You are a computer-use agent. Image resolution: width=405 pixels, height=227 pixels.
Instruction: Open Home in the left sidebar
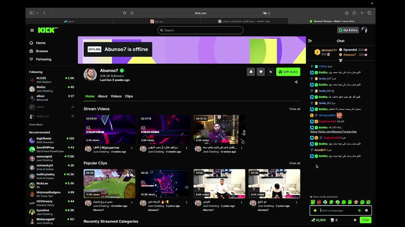tap(37, 43)
